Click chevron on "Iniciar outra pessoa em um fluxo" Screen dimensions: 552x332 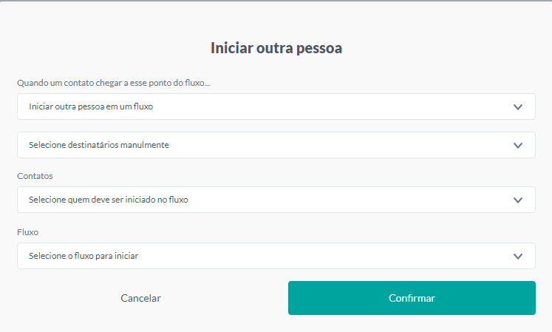click(518, 106)
